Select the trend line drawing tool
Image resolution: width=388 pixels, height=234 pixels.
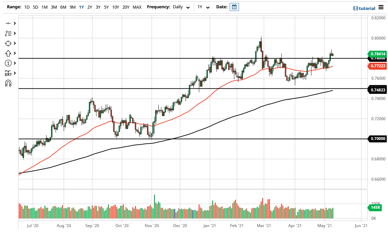tap(9, 23)
